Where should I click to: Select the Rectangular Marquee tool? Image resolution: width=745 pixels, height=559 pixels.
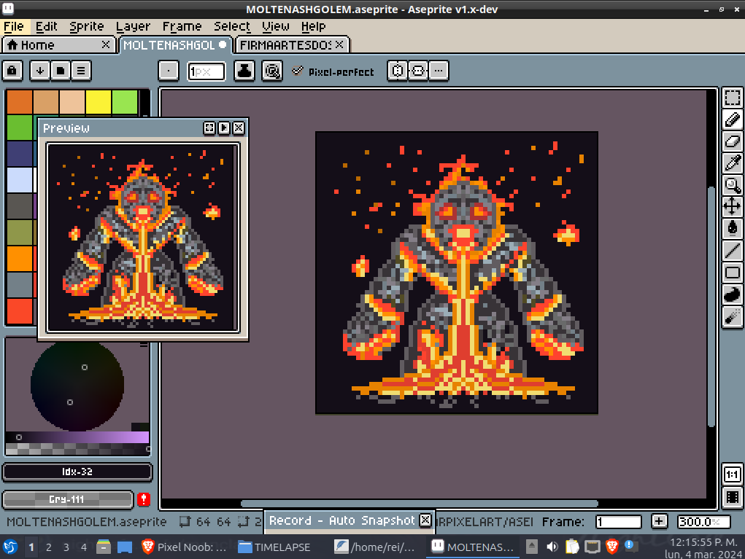click(732, 98)
